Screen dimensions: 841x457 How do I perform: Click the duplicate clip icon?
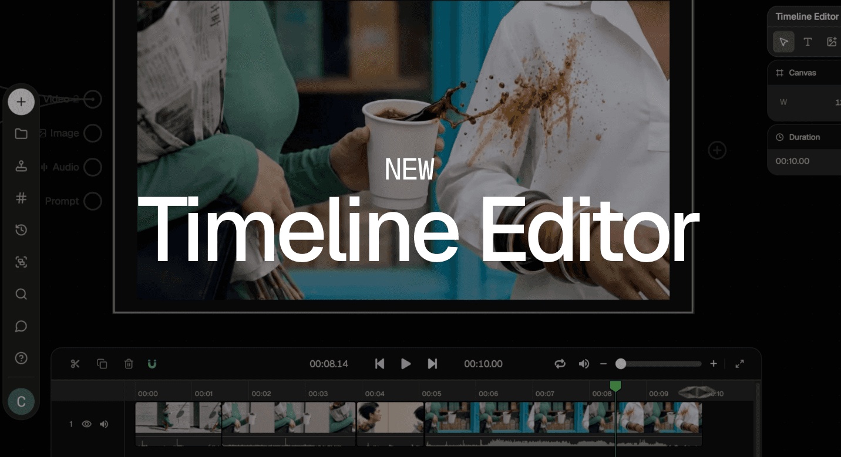(x=102, y=364)
